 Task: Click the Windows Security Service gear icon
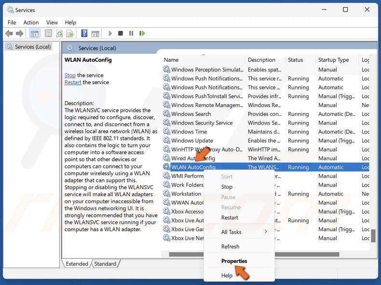click(x=166, y=122)
